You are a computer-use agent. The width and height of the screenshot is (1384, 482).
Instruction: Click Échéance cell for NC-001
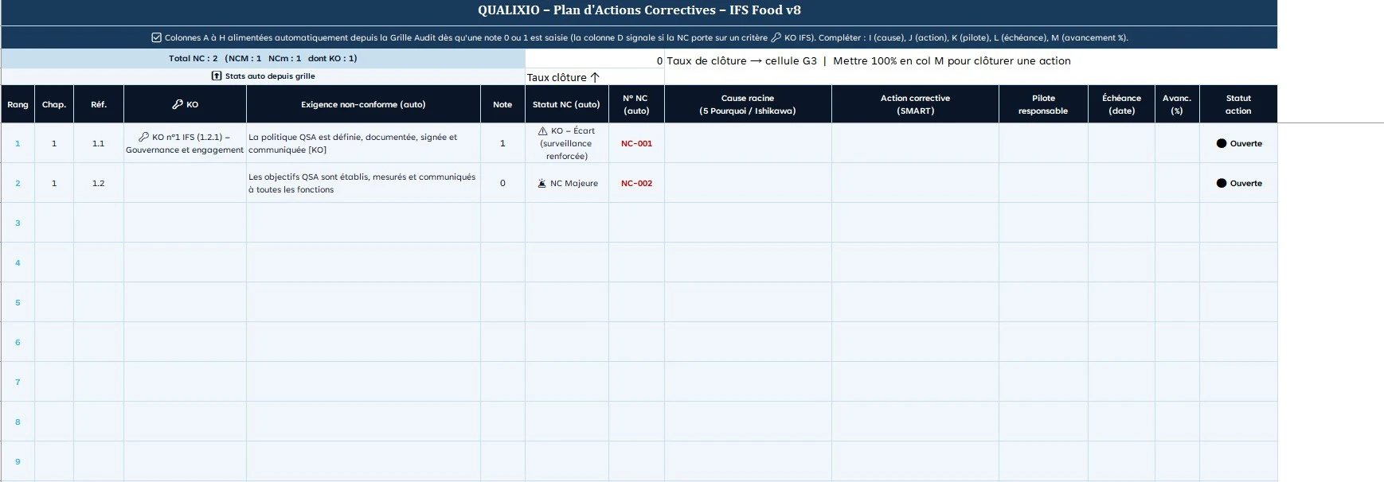click(1121, 143)
